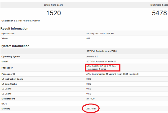Click the L1 Instruction Cache label
168x113 pixels.
pyautogui.click(x=12, y=79)
